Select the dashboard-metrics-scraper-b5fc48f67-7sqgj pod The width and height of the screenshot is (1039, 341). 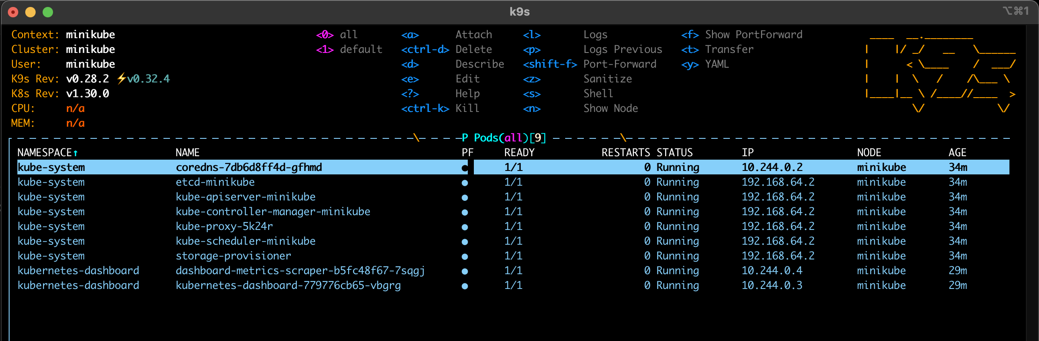tap(300, 270)
